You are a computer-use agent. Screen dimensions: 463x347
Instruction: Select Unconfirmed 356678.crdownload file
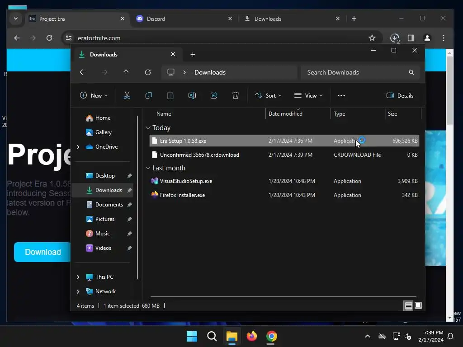click(x=284, y=155)
